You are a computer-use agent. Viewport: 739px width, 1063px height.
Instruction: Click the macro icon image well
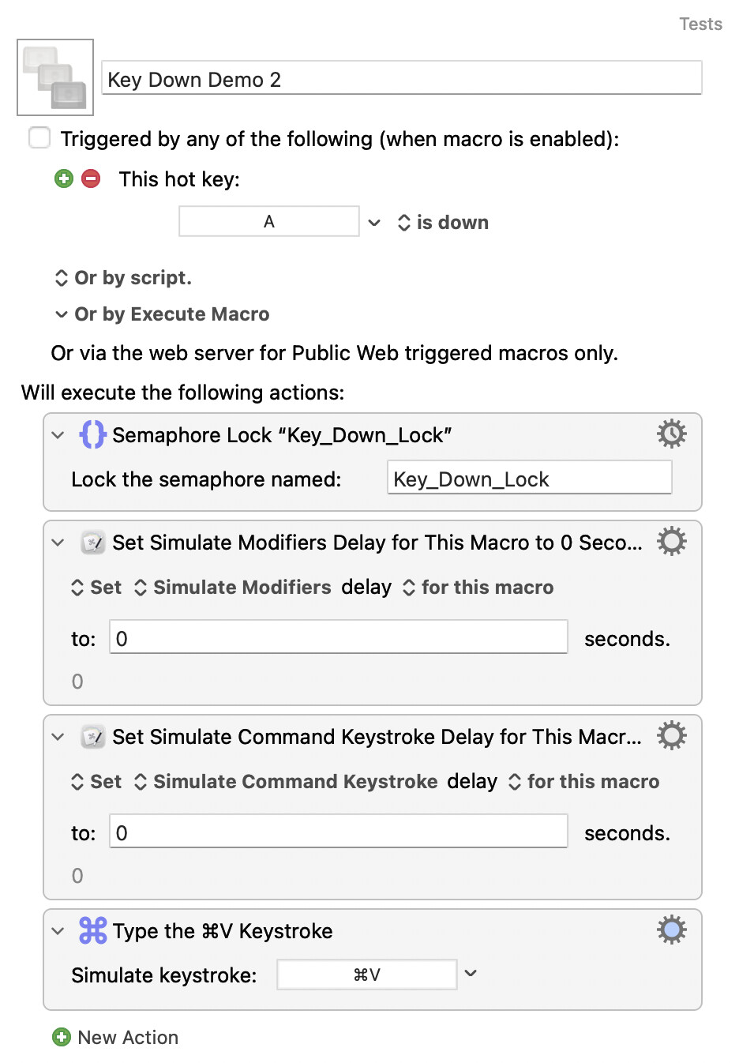click(55, 77)
